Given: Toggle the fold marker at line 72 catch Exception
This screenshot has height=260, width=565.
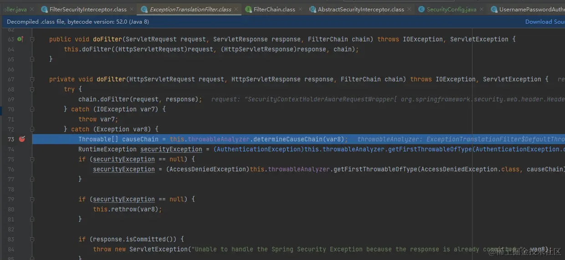Looking at the screenshot, I should click(32, 129).
